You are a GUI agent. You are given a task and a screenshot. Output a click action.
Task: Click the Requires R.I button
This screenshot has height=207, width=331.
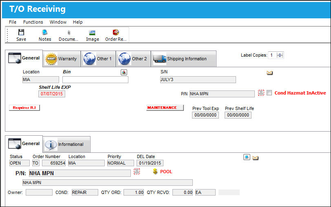tap(24, 108)
